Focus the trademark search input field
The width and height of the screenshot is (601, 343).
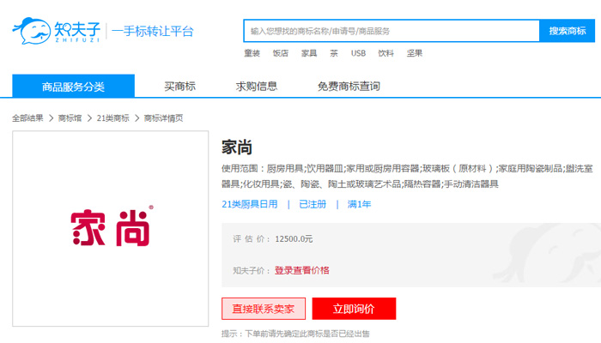(392, 31)
